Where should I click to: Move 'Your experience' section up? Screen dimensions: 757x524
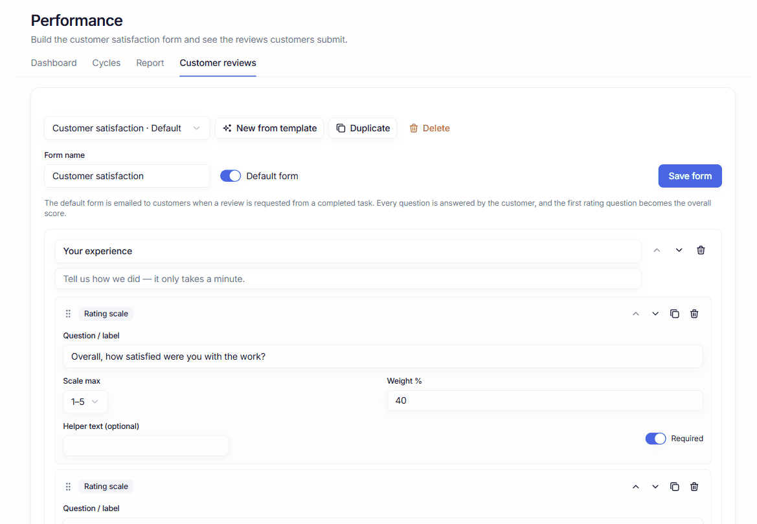(657, 250)
